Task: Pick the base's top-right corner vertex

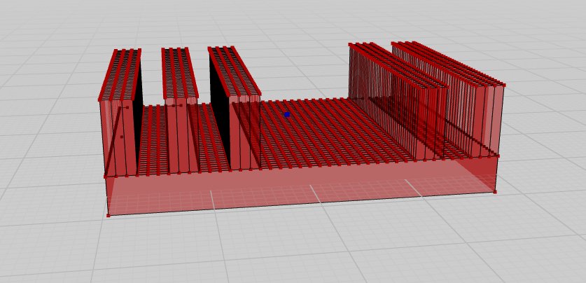Action: point(498,155)
